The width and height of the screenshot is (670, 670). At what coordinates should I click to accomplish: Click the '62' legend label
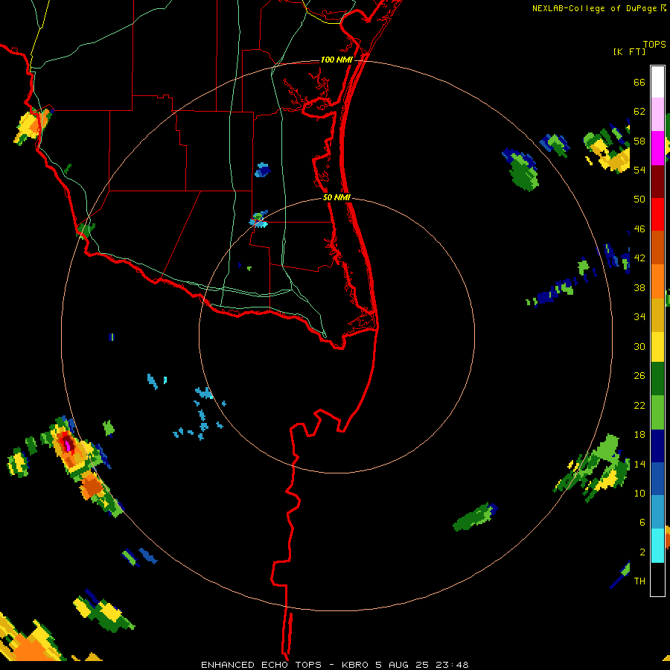point(639,112)
